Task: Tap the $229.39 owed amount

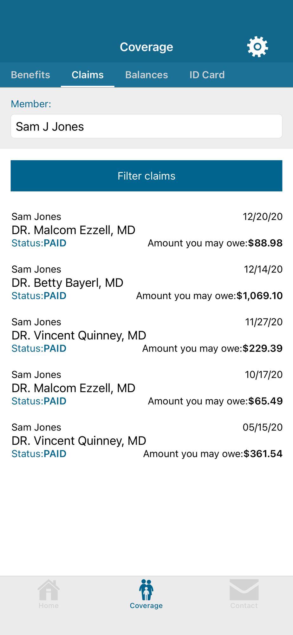Action: 263,348
